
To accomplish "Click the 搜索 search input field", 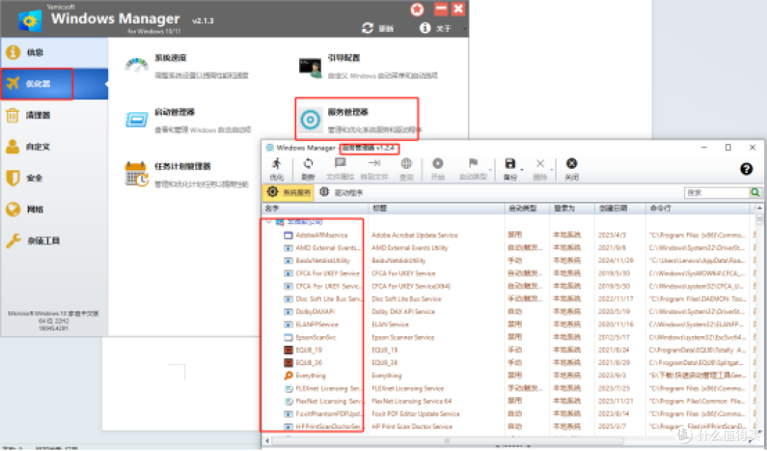I will (x=717, y=192).
